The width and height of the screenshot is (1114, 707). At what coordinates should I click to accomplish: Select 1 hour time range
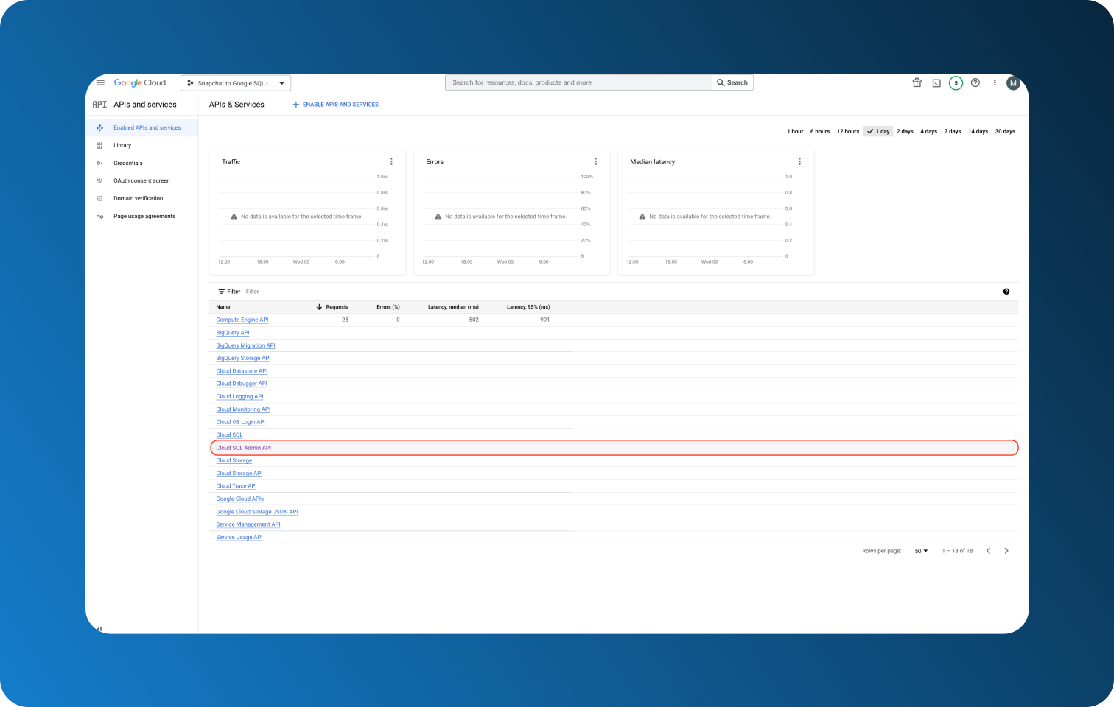click(x=795, y=131)
